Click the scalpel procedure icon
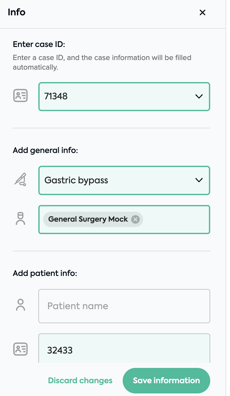Screen dimensions: 230x396 click(x=20, y=180)
